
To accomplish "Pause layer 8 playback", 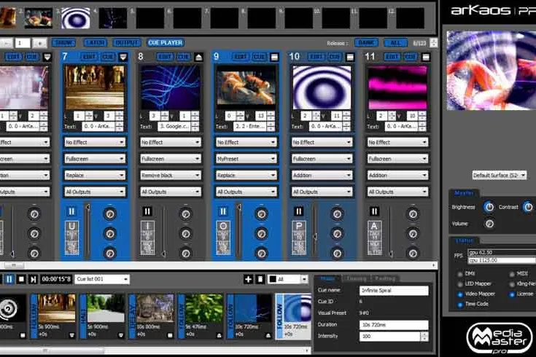I will [x=147, y=211].
